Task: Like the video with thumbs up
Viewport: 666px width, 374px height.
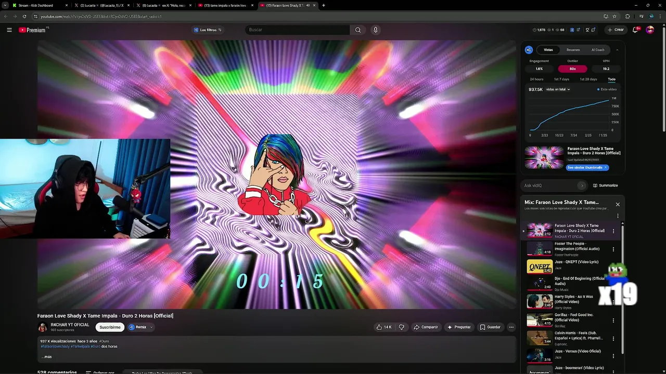Action: point(385,327)
